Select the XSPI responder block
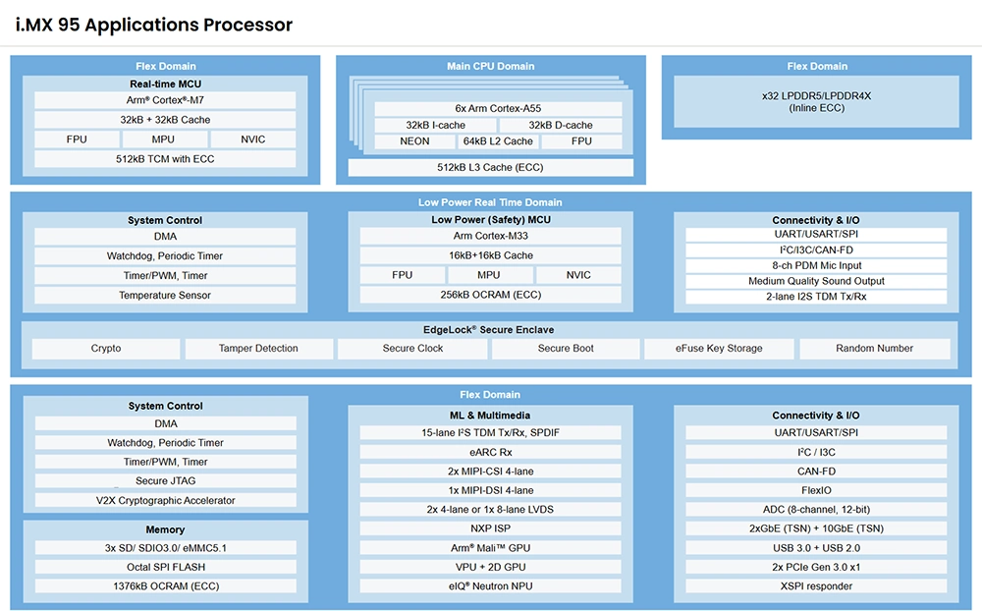Screen dimensions: 982x611 tap(816, 586)
